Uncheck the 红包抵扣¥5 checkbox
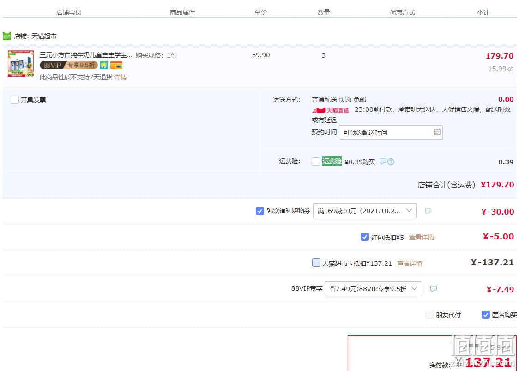 pyautogui.click(x=364, y=237)
